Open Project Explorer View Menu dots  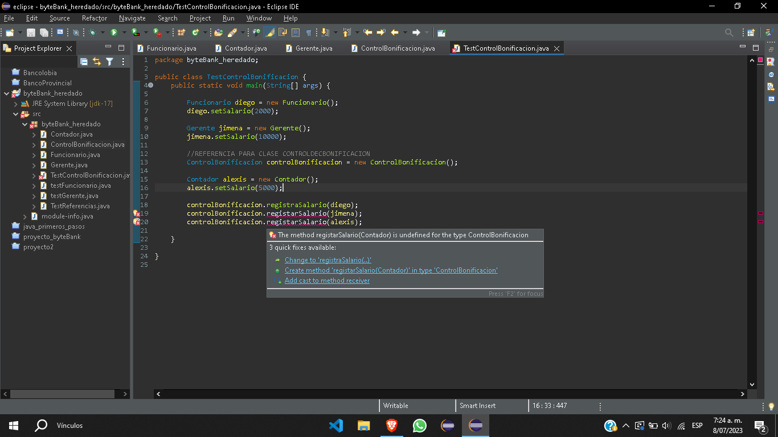point(122,61)
